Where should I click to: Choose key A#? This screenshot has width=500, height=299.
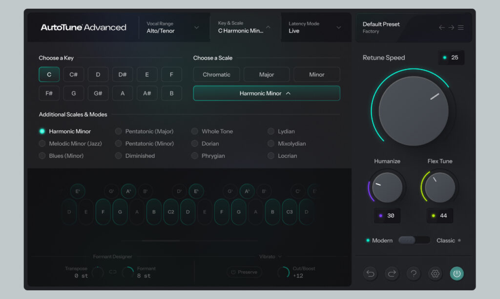147,93
